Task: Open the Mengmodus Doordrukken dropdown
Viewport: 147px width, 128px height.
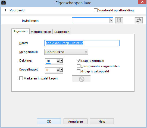Action: coord(66,52)
